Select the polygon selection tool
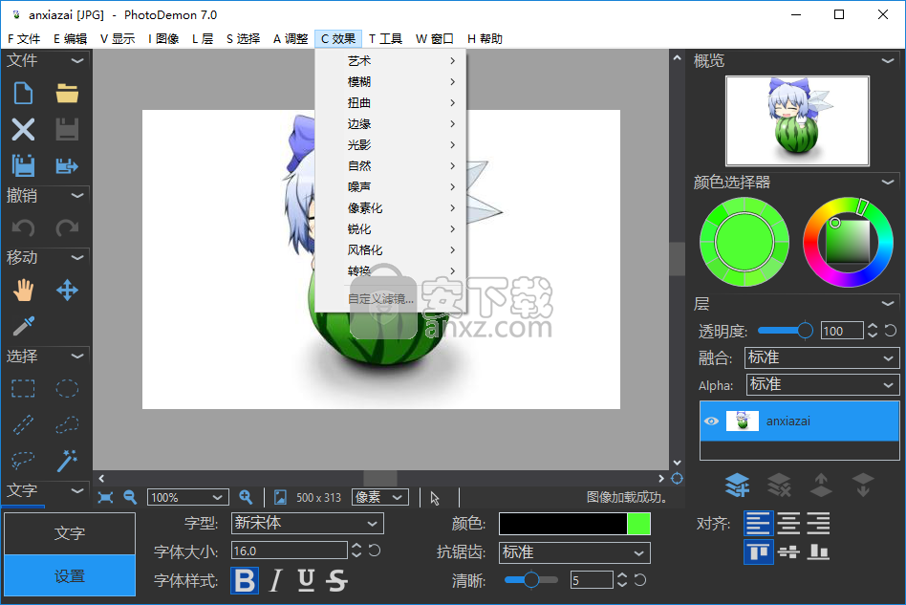This screenshot has width=906, height=605. point(67,424)
